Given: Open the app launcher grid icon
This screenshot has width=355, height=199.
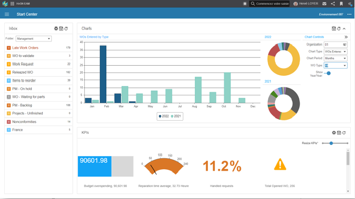Looking at the screenshot, I should 12,4.
